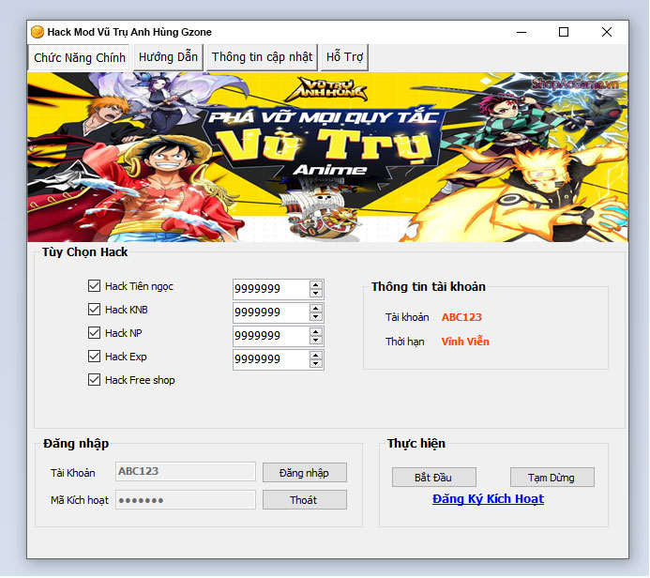Click the Thời hạn label
Image resolution: width=650 pixels, height=578 pixels.
[x=404, y=342]
